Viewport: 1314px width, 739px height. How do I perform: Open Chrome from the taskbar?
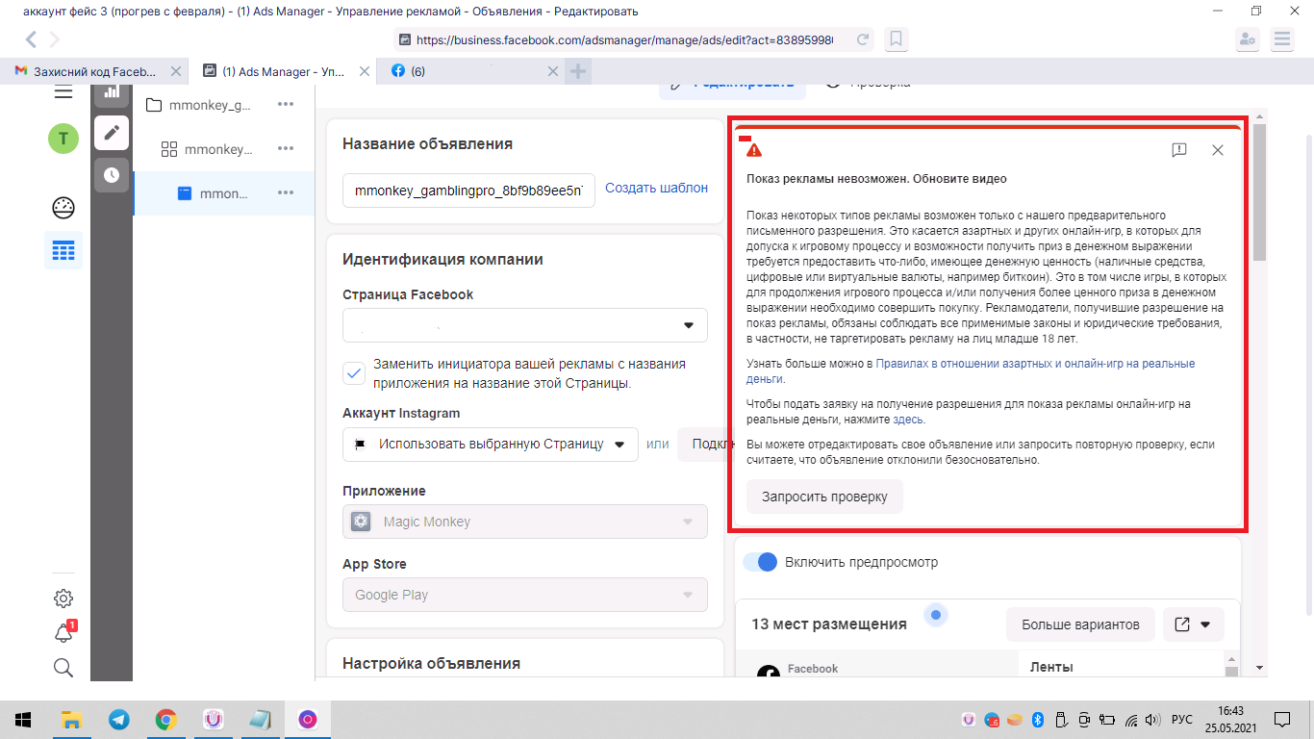pyautogui.click(x=166, y=719)
